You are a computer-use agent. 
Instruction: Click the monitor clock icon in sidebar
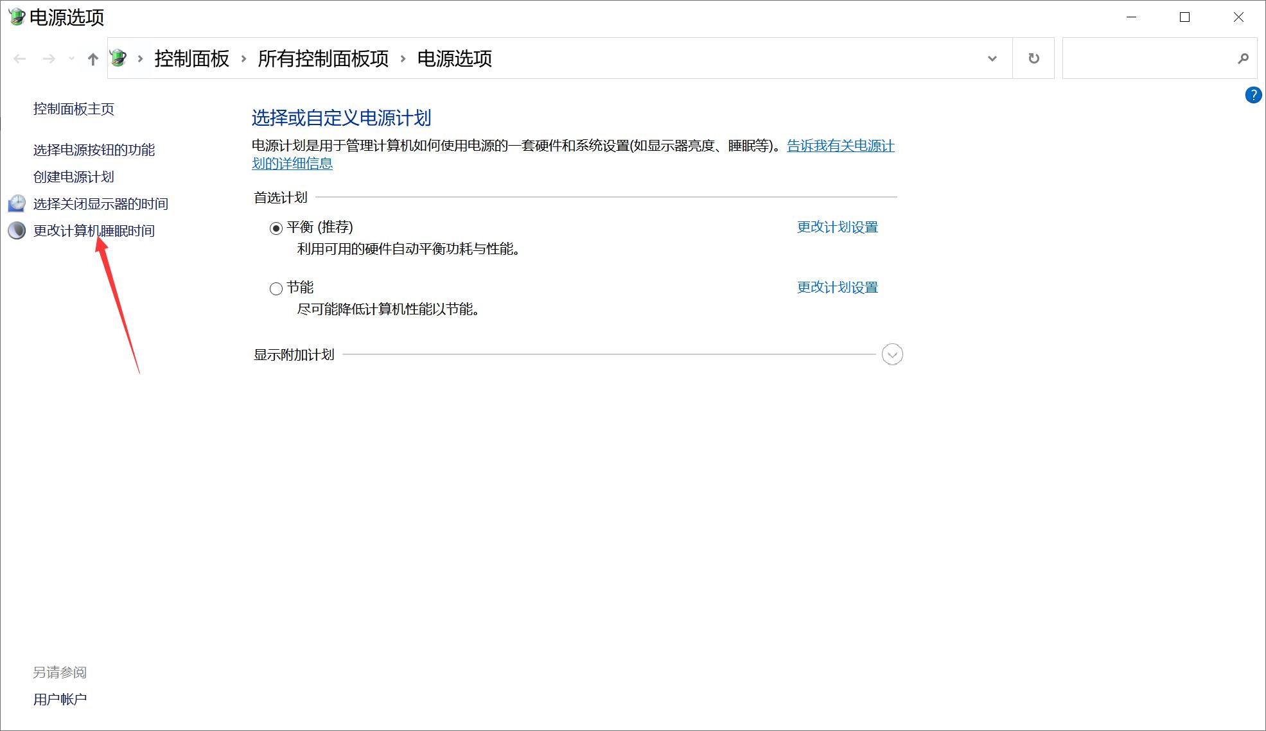pos(17,203)
